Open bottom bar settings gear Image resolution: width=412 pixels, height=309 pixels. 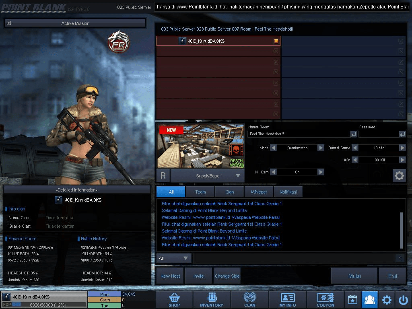pyautogui.click(x=387, y=300)
